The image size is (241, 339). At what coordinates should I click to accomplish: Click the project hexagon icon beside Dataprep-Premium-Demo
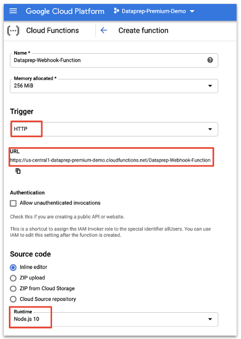click(117, 11)
